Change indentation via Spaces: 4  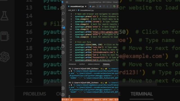tap(97, 100)
